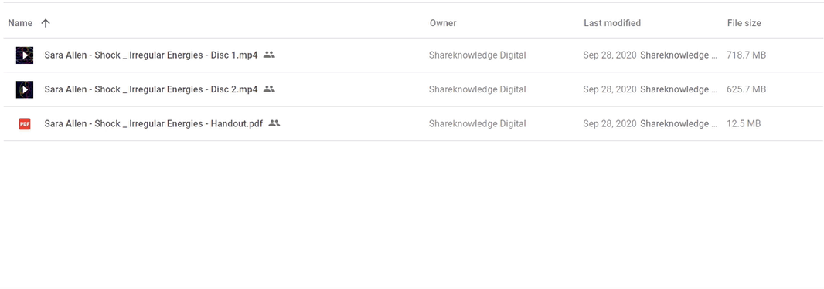Click the shared-people icon beside Disc 1.mp4
The height and width of the screenshot is (289, 824).
269,55
